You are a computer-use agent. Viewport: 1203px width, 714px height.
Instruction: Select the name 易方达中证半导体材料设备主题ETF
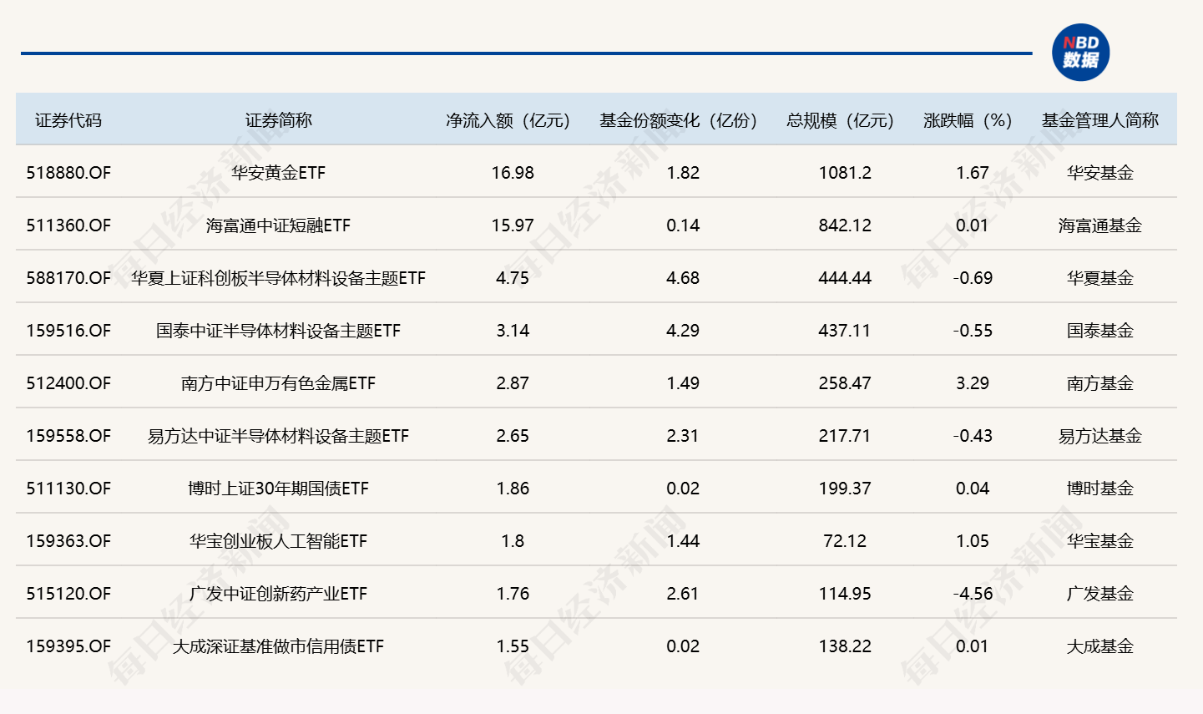click(x=278, y=436)
